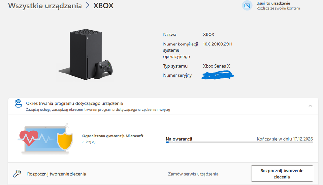Click 'Usuń to urządzenie' link
The image size is (323, 185).
click(x=273, y=3)
